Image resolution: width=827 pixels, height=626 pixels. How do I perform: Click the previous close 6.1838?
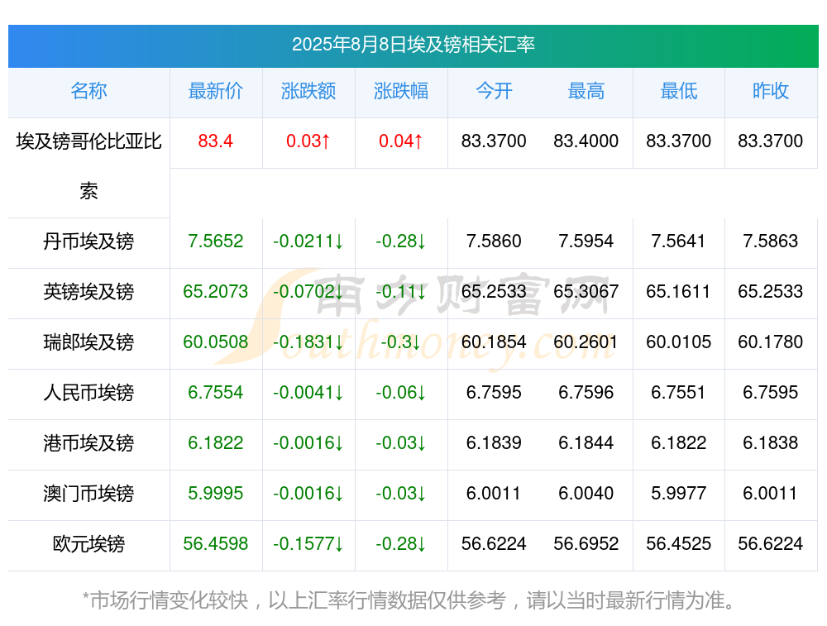coord(771,442)
